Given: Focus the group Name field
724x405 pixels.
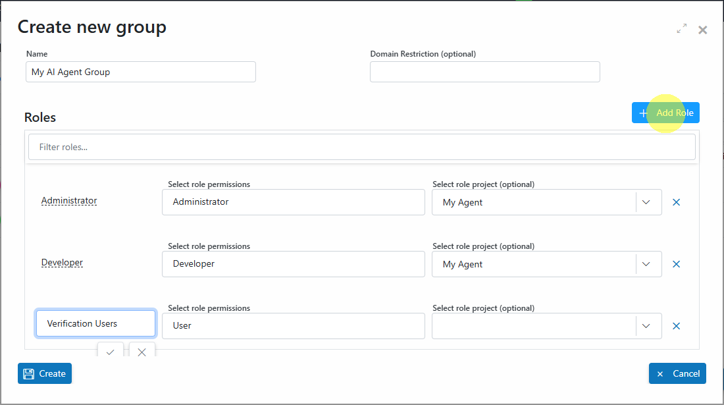Looking at the screenshot, I should click(x=141, y=72).
